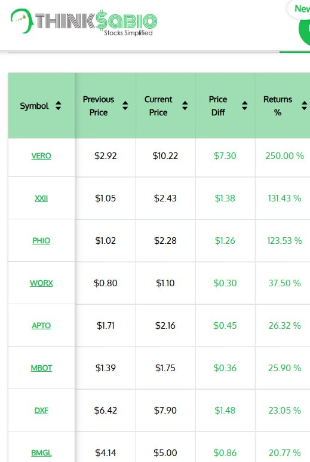
Task: Open the APTO stock link
Action: (x=41, y=325)
